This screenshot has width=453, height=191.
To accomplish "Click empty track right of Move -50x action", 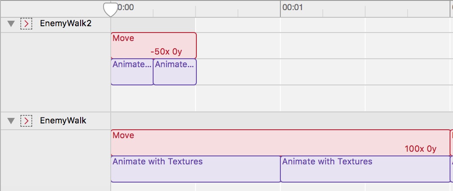I will pyautogui.click(x=322, y=46).
